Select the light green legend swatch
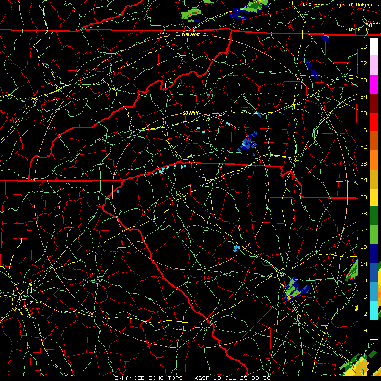The height and width of the screenshot is (381, 381). pyautogui.click(x=374, y=235)
